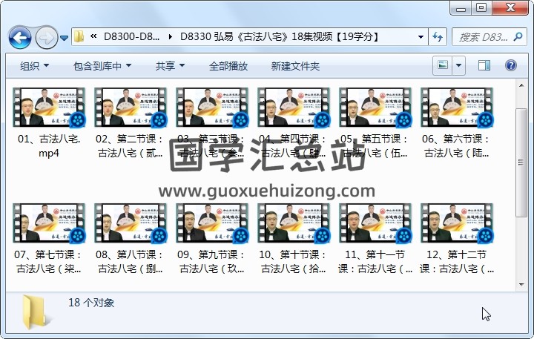Click the Forward navigation arrow
Viewport: 534px width, 339px height.
click(45, 36)
